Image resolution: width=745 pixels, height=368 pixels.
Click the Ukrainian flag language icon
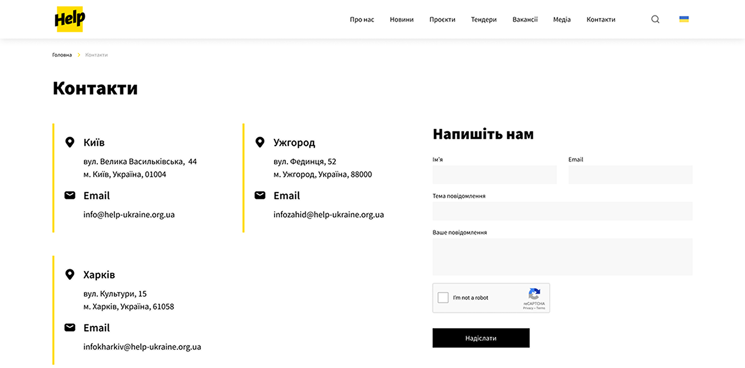click(x=684, y=19)
